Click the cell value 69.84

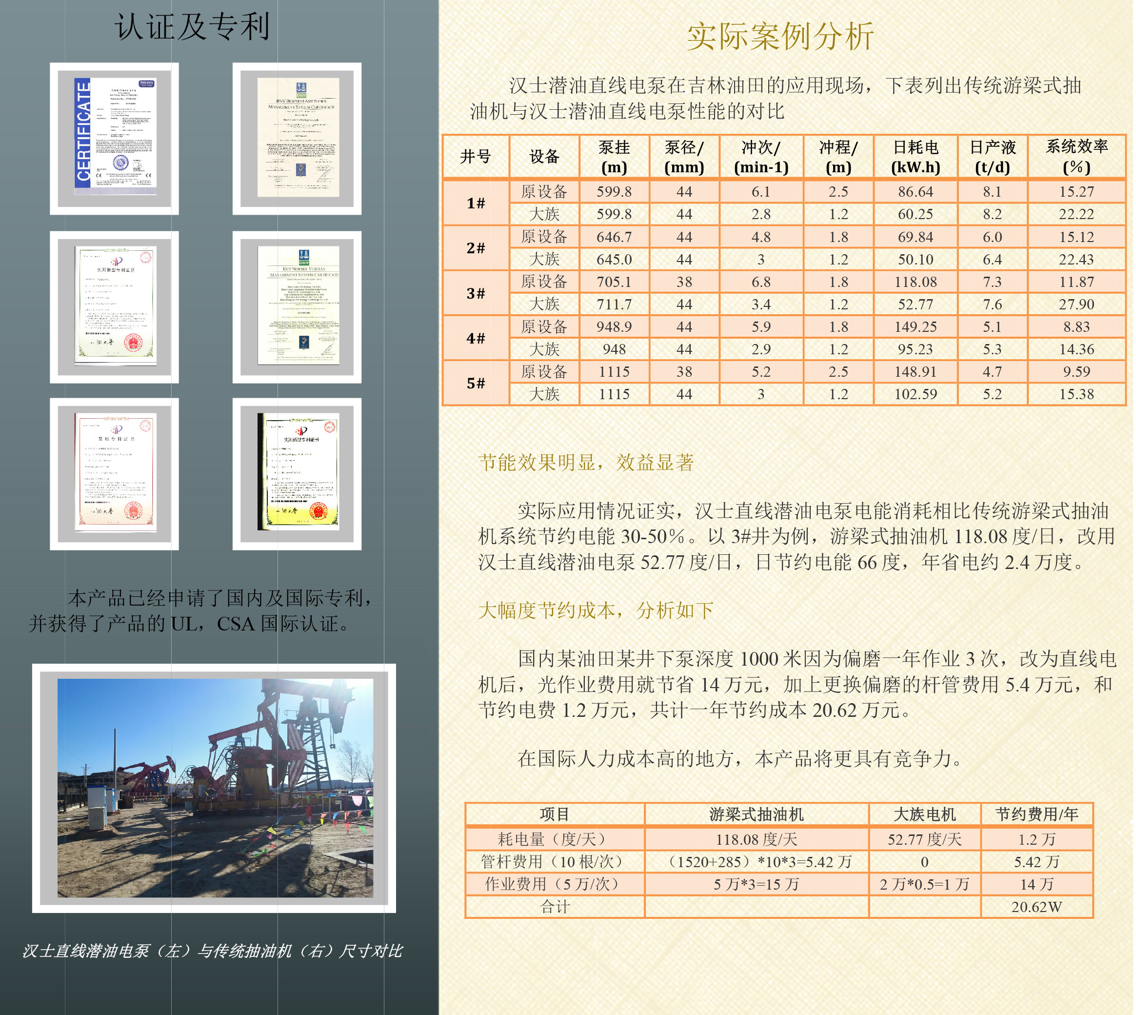(916, 237)
